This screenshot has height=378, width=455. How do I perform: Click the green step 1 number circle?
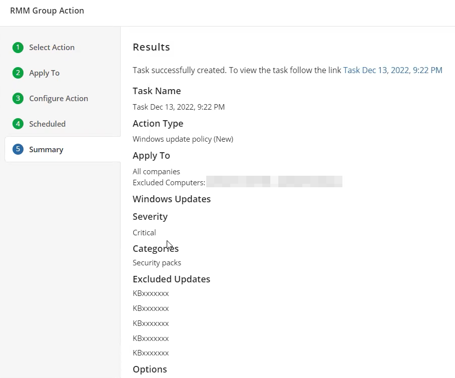point(18,48)
